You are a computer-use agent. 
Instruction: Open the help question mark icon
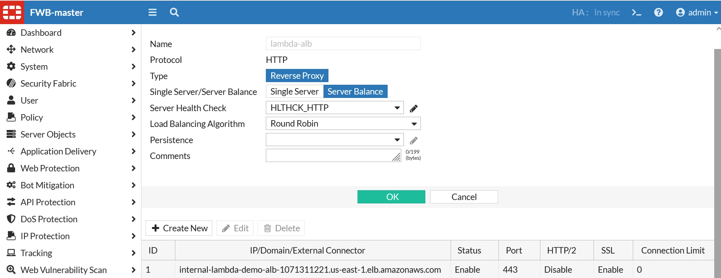click(658, 12)
